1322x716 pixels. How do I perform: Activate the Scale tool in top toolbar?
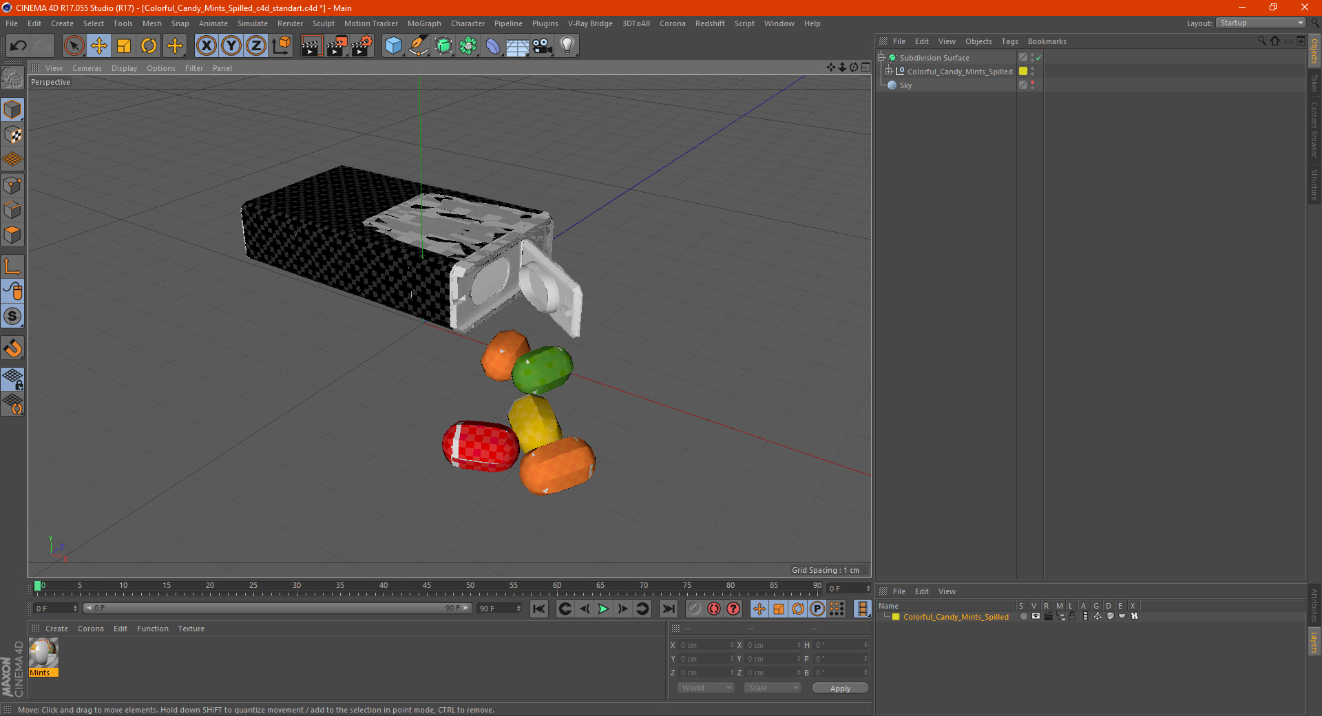tap(124, 46)
